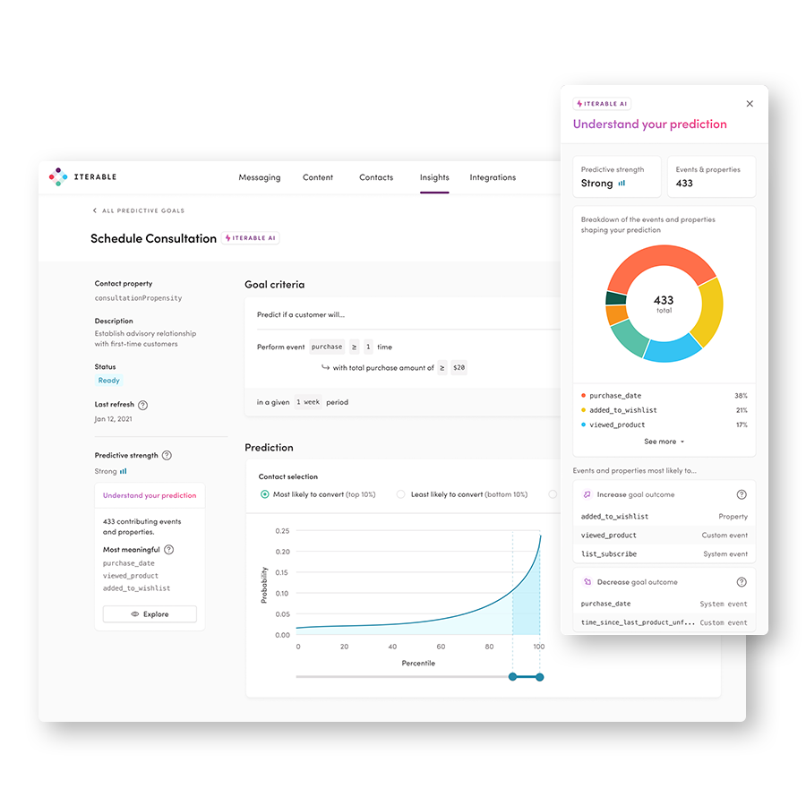Close the Understand your prediction panel
The width and height of the screenshot is (806, 806).
pyautogui.click(x=750, y=104)
